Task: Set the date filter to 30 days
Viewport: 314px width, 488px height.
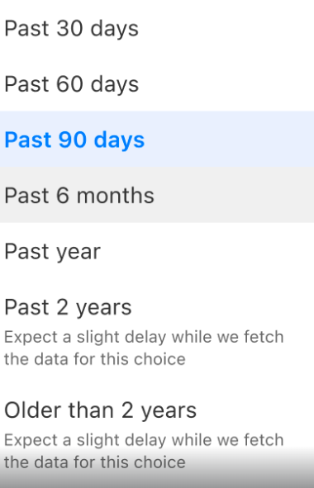Action: (157, 28)
